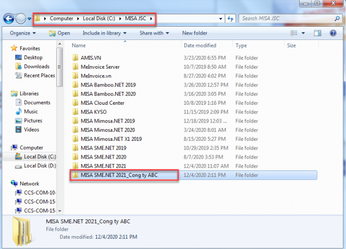Open the Downloads favorite shortcut
Screen dimensions: 346x249
[x=37, y=66]
